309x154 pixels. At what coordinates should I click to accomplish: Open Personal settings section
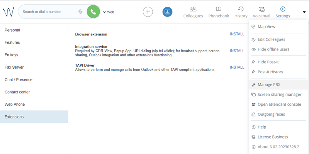point(34,30)
